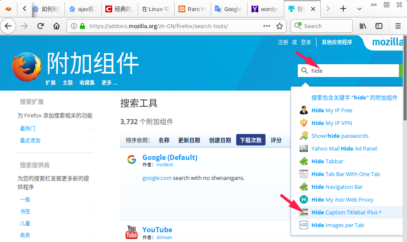Click the Show/hide passwords key icon
The image size is (407, 242).
click(303, 136)
